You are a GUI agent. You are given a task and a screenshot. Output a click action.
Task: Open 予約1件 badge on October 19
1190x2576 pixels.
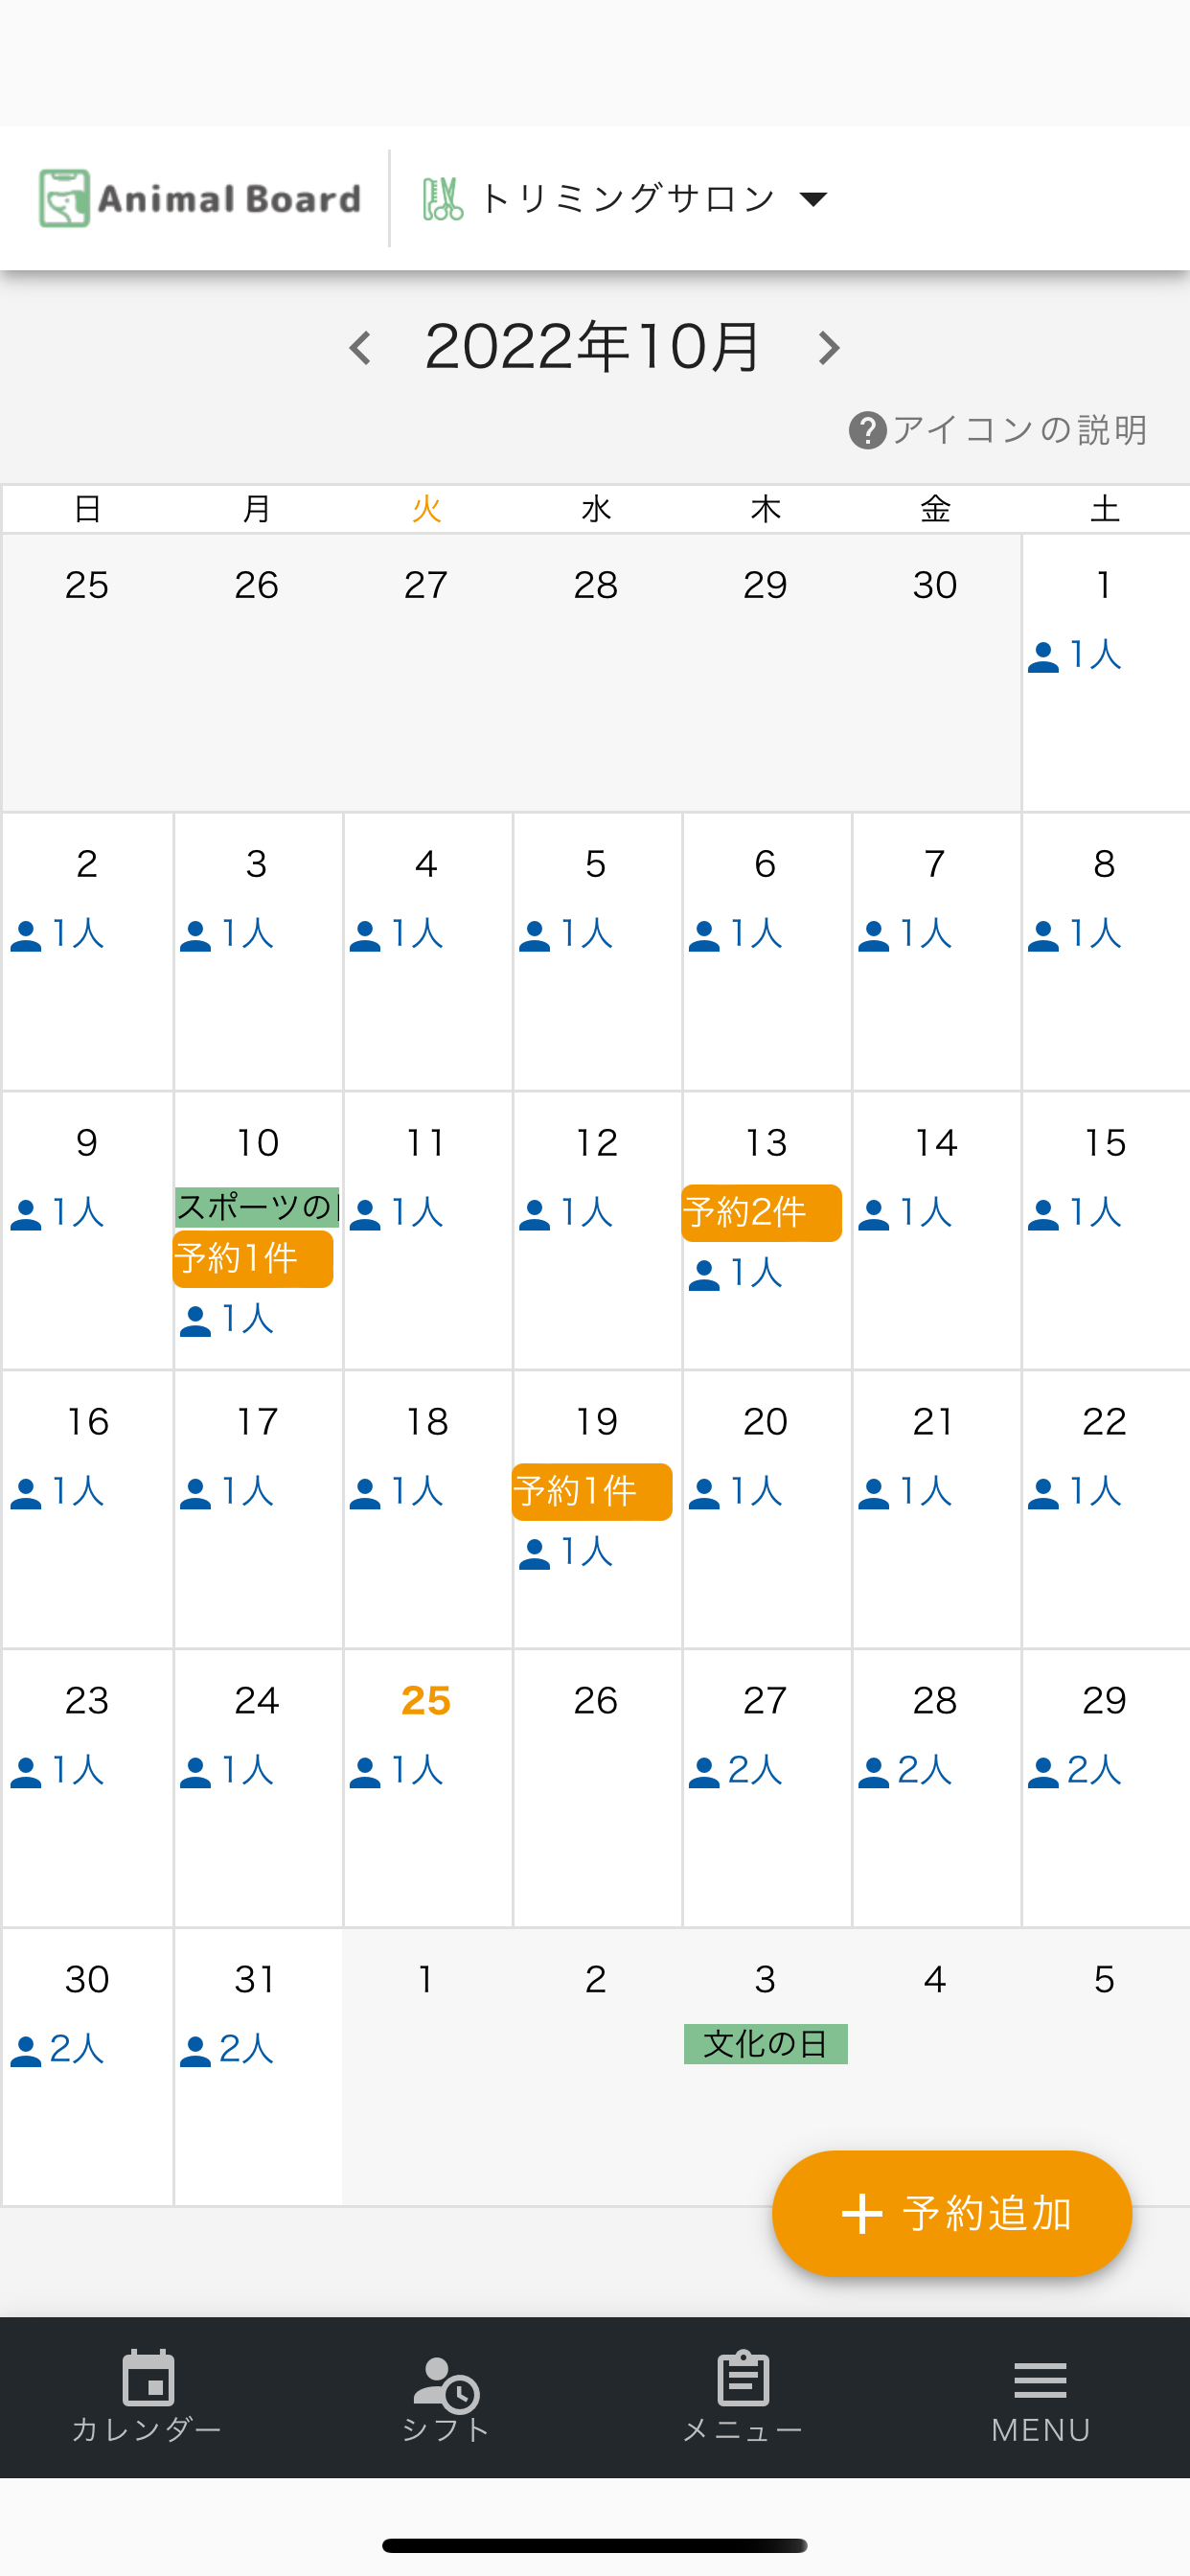click(591, 1492)
